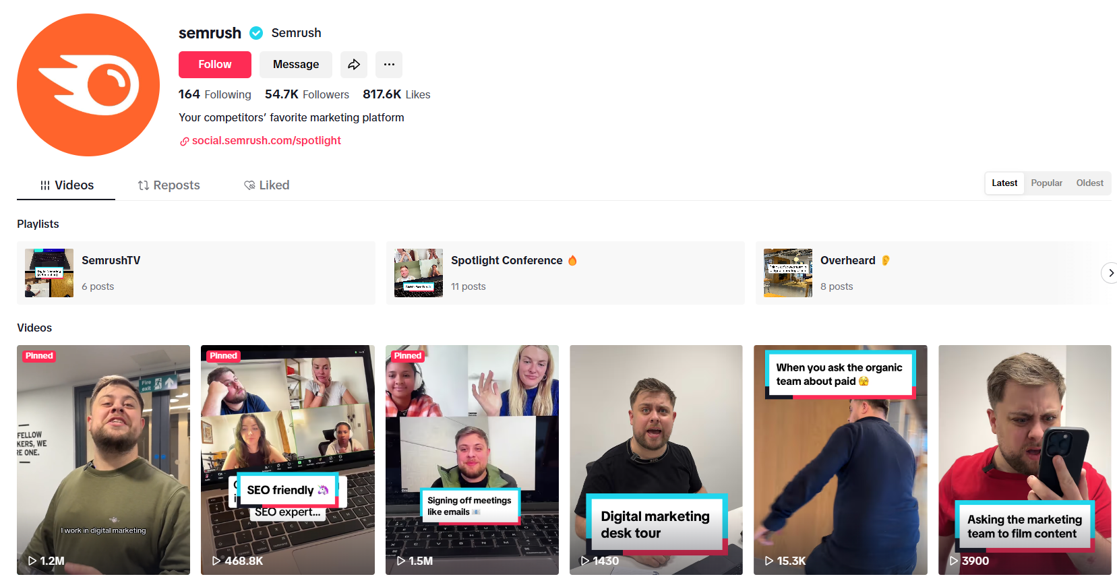Open 'Asking the marketing team to film' video
Viewport: 1117px width, 583px height.
[1025, 460]
